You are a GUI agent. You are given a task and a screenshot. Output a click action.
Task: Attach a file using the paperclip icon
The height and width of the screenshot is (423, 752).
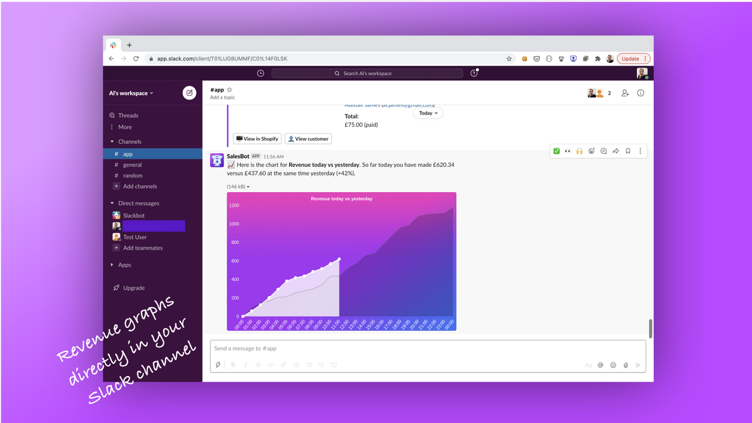coord(625,364)
